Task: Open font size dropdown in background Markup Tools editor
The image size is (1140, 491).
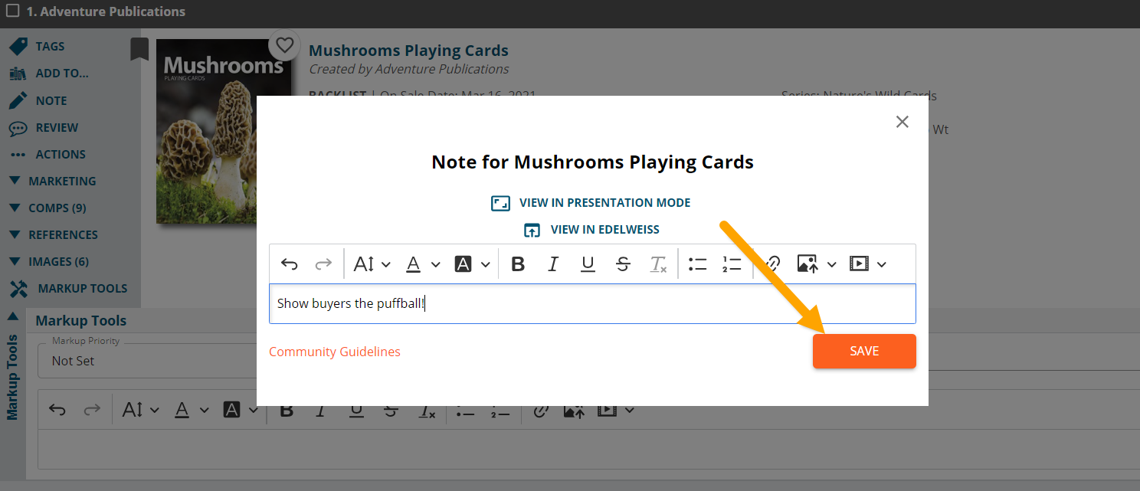Action: tap(141, 410)
